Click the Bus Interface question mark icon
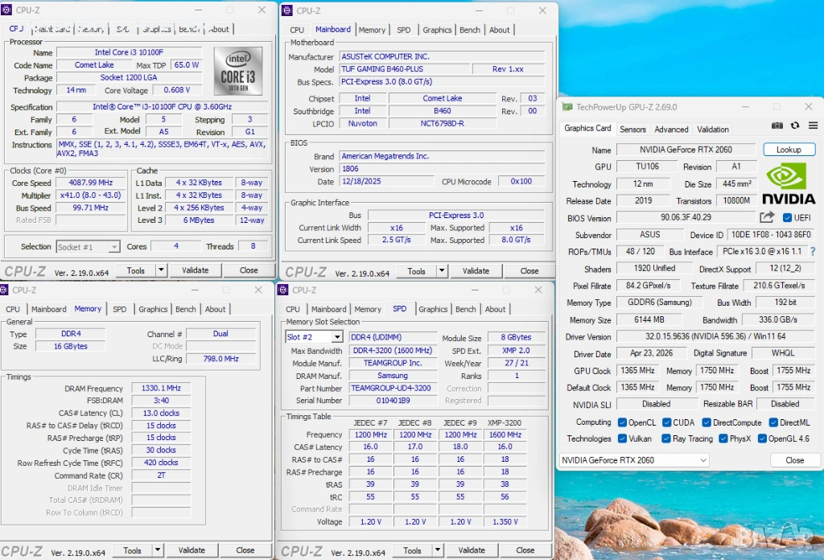 (813, 252)
